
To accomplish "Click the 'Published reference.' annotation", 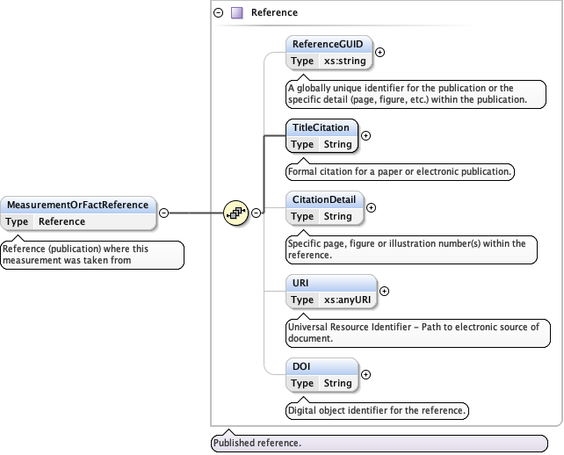I will point(257,444).
